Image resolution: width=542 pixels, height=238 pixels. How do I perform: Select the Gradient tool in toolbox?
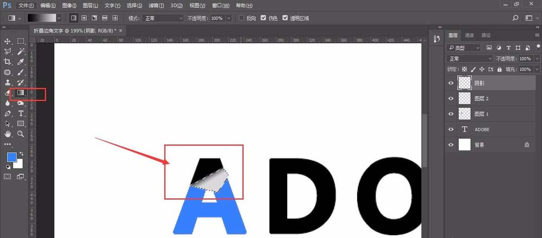pyautogui.click(x=21, y=93)
